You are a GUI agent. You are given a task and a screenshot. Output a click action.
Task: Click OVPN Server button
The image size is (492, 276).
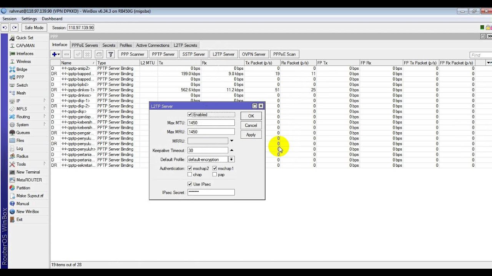[254, 54]
